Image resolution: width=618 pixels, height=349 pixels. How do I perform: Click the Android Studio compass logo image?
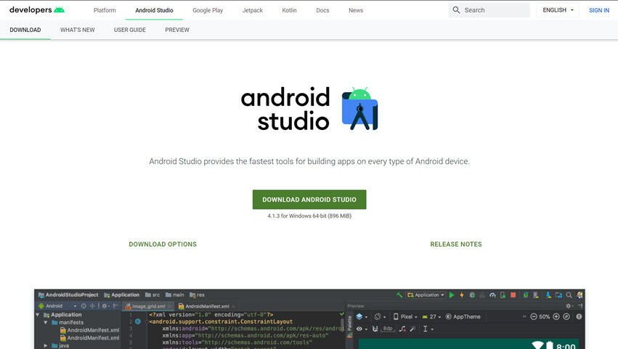[360, 109]
